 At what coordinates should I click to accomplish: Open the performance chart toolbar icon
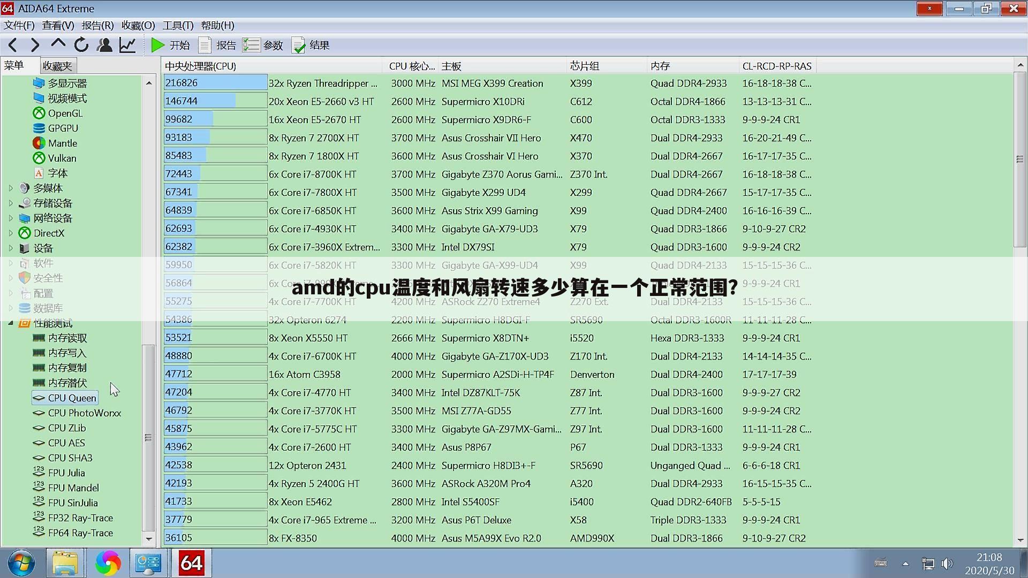pyautogui.click(x=127, y=45)
